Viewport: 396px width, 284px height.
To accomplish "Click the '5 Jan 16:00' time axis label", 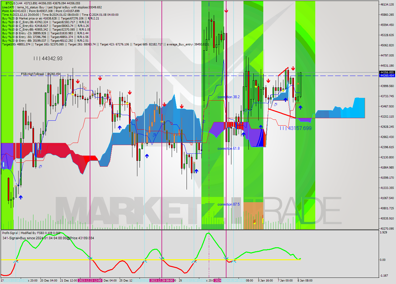I will click(265, 281).
